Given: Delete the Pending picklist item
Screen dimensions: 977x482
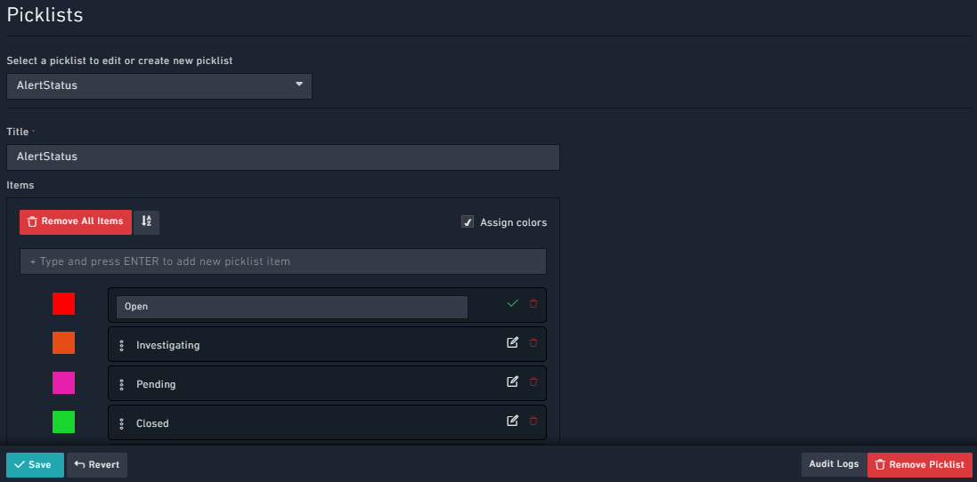Looking at the screenshot, I should [533, 382].
